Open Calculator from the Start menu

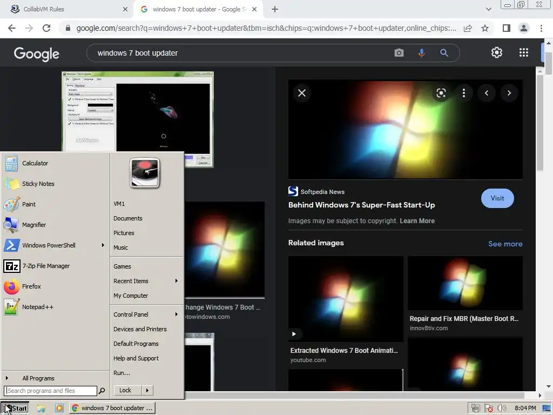(x=55, y=163)
